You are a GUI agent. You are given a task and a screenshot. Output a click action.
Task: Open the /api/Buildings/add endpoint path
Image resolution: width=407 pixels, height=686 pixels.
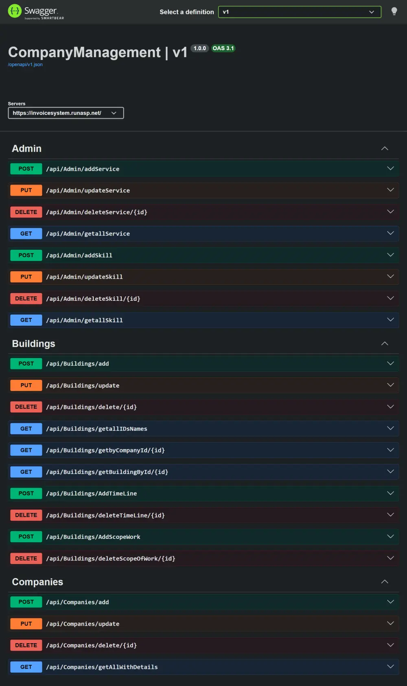tap(77, 364)
